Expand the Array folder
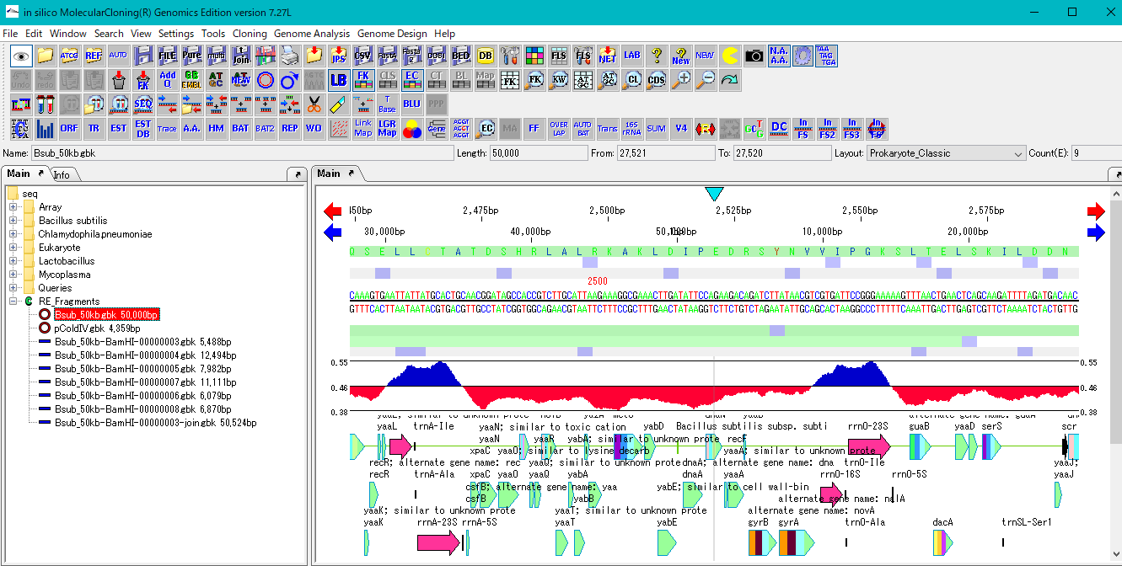Image resolution: width=1122 pixels, height=566 pixels. 13,207
